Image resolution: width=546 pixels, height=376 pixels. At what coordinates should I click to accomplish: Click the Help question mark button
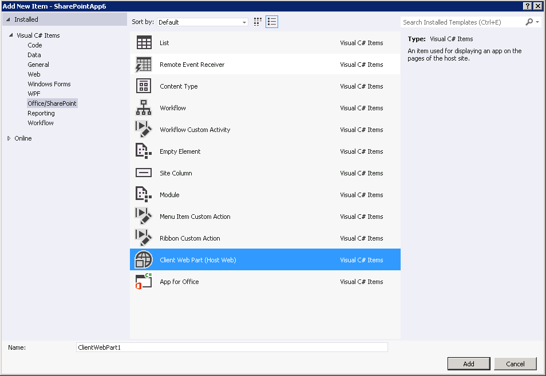[x=528, y=6]
